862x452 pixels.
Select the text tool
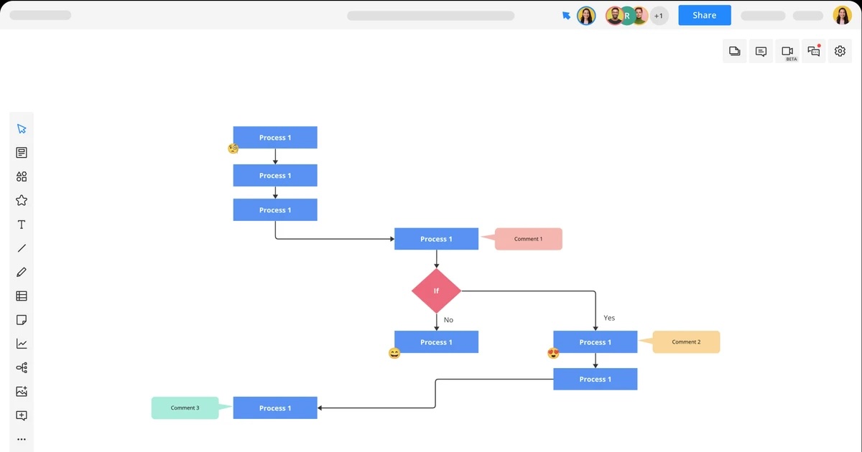pos(22,224)
